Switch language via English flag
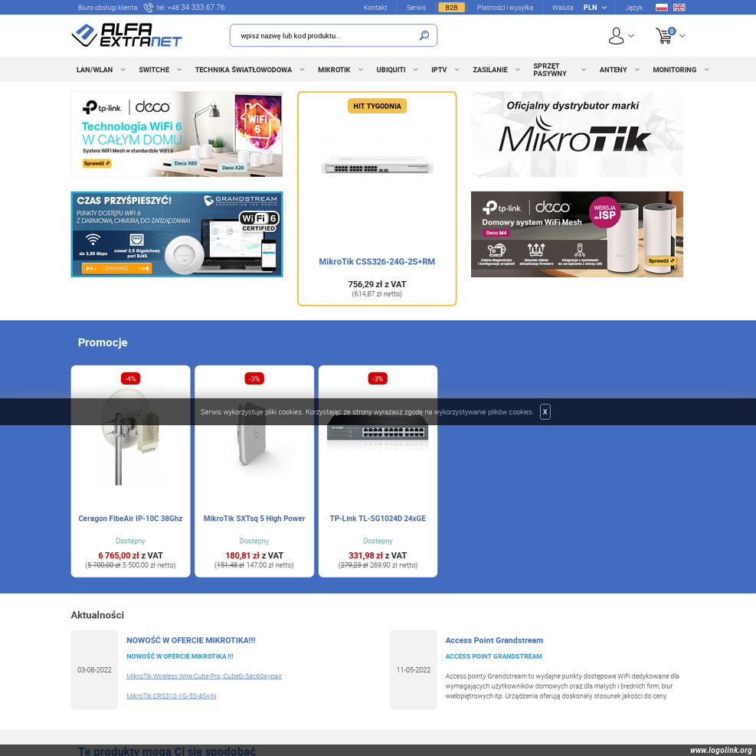The image size is (756, 756). click(679, 8)
